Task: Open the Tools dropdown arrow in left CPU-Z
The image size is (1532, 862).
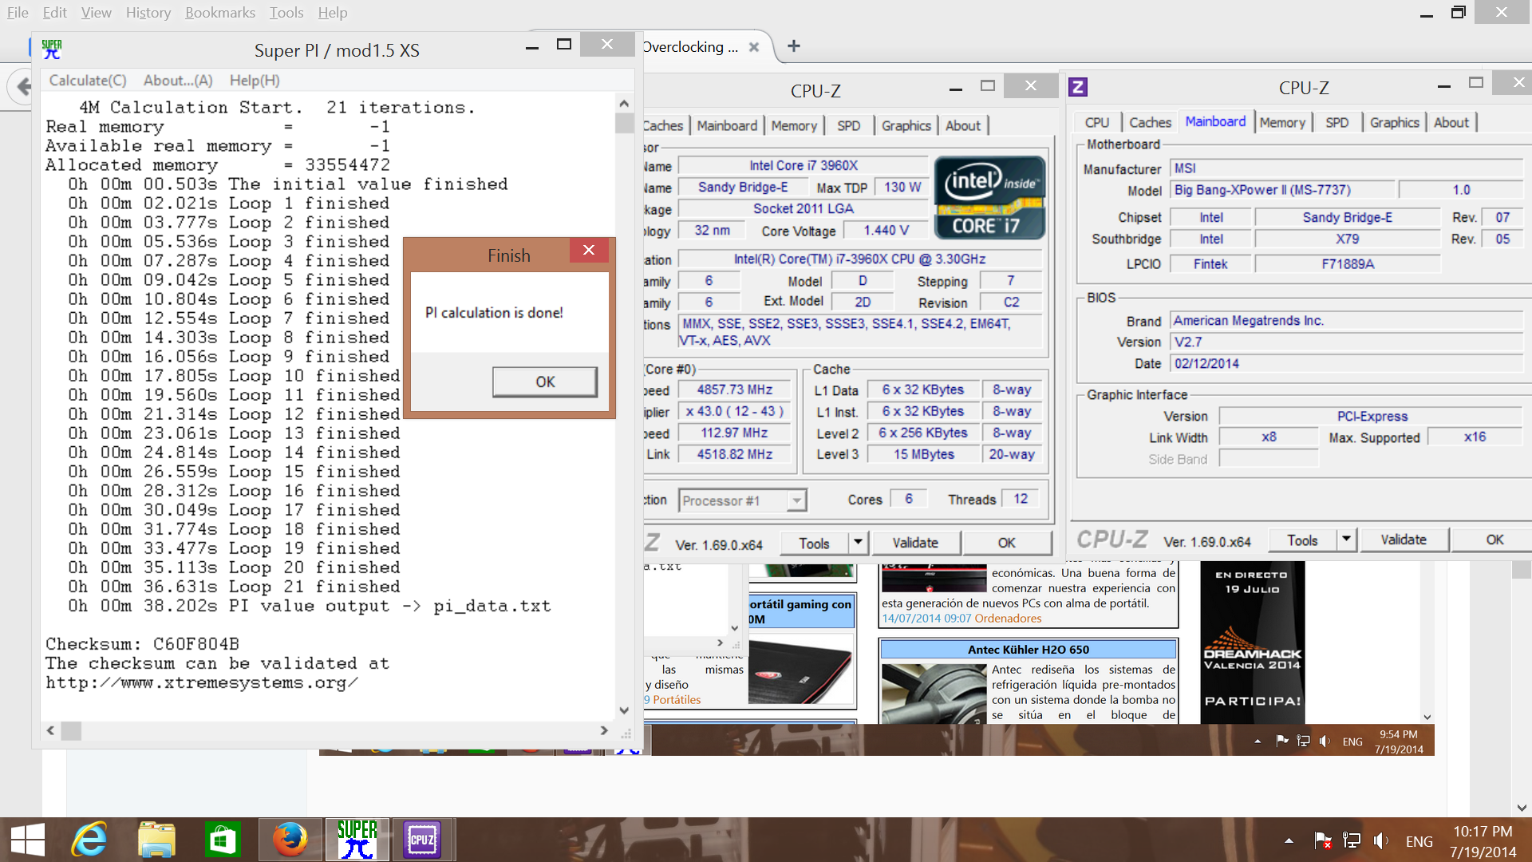Action: (x=858, y=543)
